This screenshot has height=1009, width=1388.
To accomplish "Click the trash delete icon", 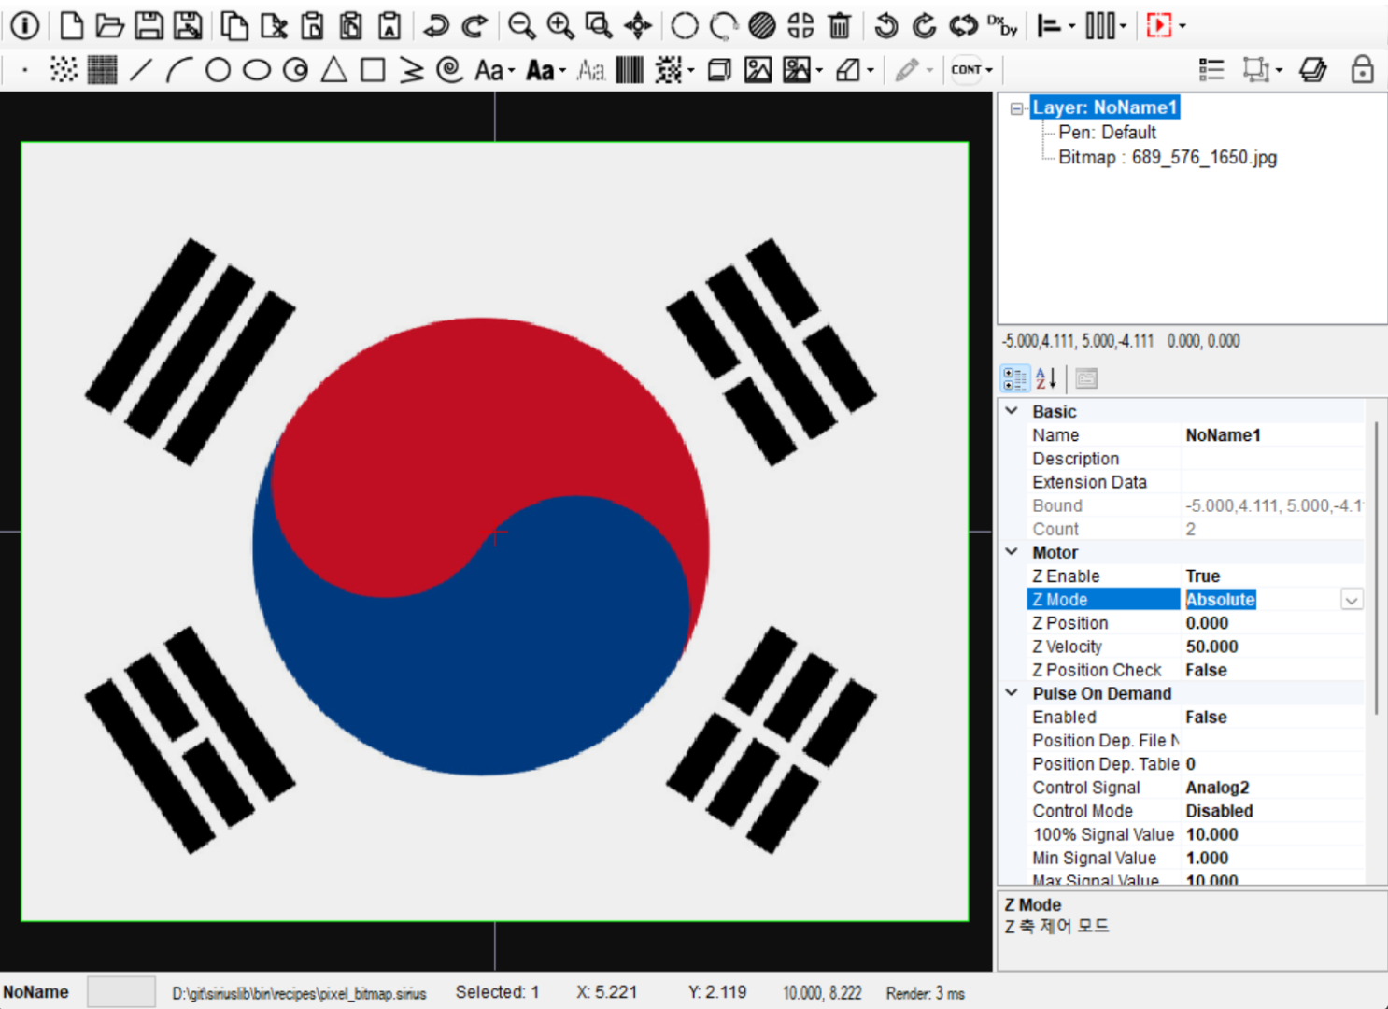I will 840,26.
